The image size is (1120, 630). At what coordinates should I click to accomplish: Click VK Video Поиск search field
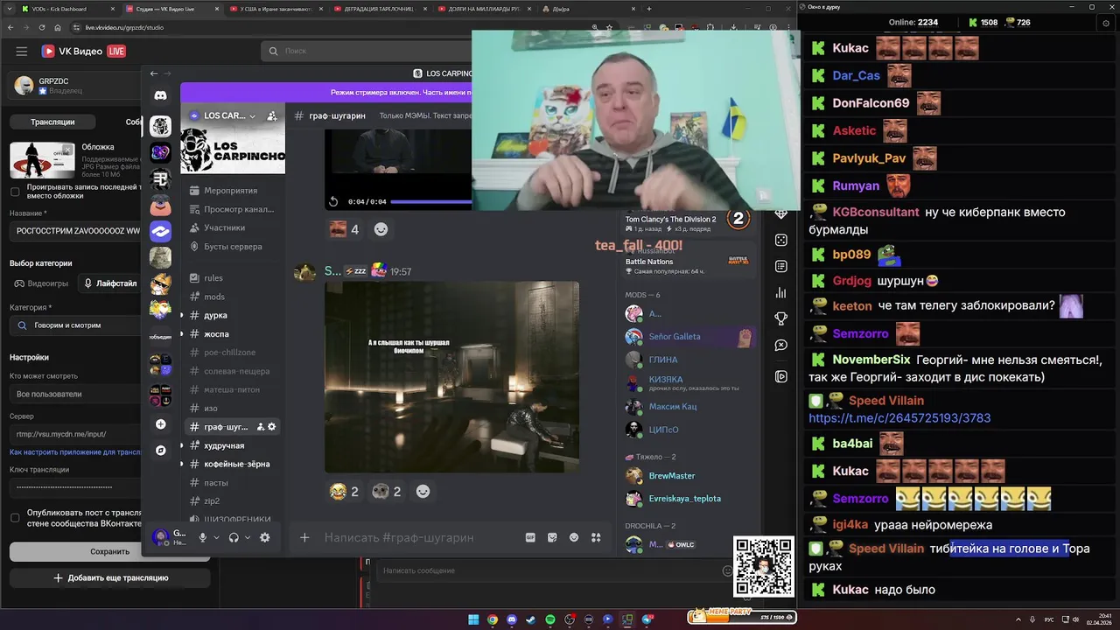coord(367,51)
